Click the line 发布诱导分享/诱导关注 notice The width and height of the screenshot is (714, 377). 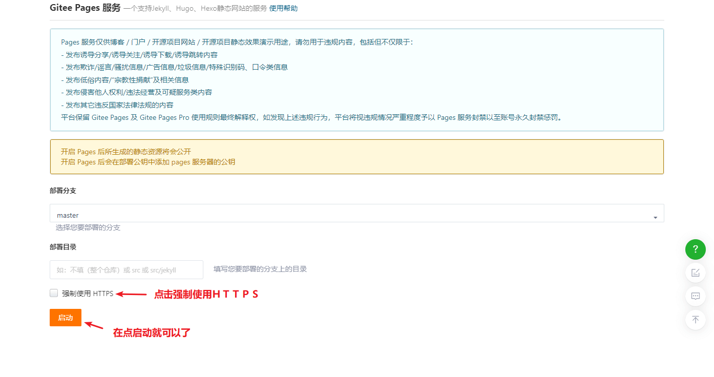point(139,55)
